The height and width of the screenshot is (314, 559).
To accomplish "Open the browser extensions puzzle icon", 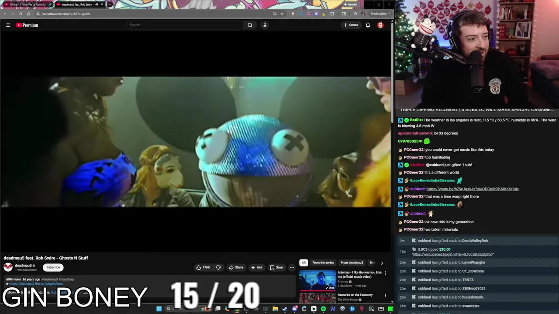I will click(332, 14).
